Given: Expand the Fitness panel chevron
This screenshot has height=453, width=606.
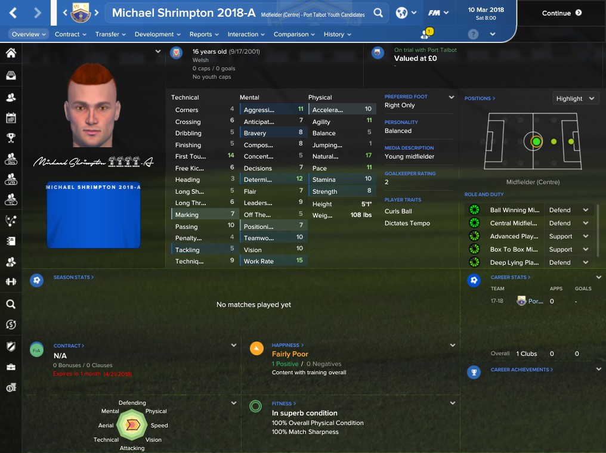Looking at the screenshot, I should [453, 403].
